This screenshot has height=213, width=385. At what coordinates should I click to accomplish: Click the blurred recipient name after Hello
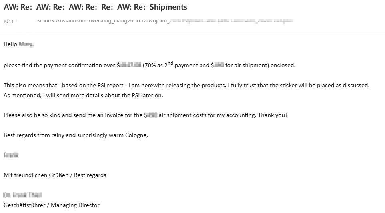26,44
